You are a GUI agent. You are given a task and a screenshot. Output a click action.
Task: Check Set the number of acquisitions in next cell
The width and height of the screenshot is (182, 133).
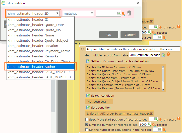point(87,130)
